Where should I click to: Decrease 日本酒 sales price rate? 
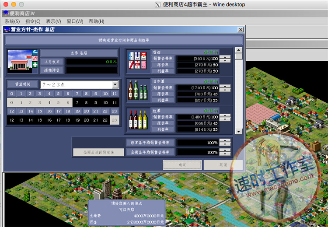click(x=225, y=90)
